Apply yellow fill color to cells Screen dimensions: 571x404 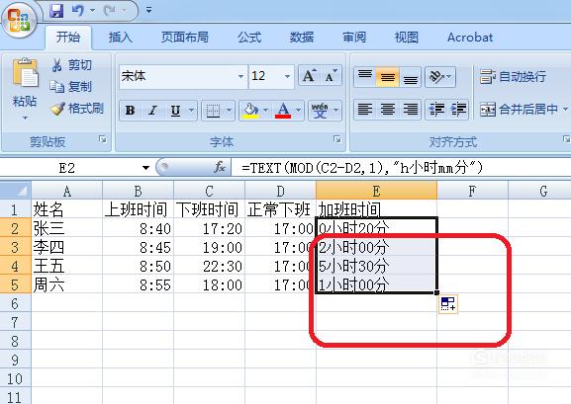click(250, 111)
